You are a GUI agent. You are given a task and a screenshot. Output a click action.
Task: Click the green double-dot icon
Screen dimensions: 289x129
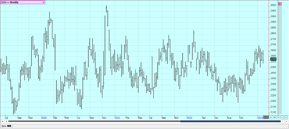coord(282,118)
